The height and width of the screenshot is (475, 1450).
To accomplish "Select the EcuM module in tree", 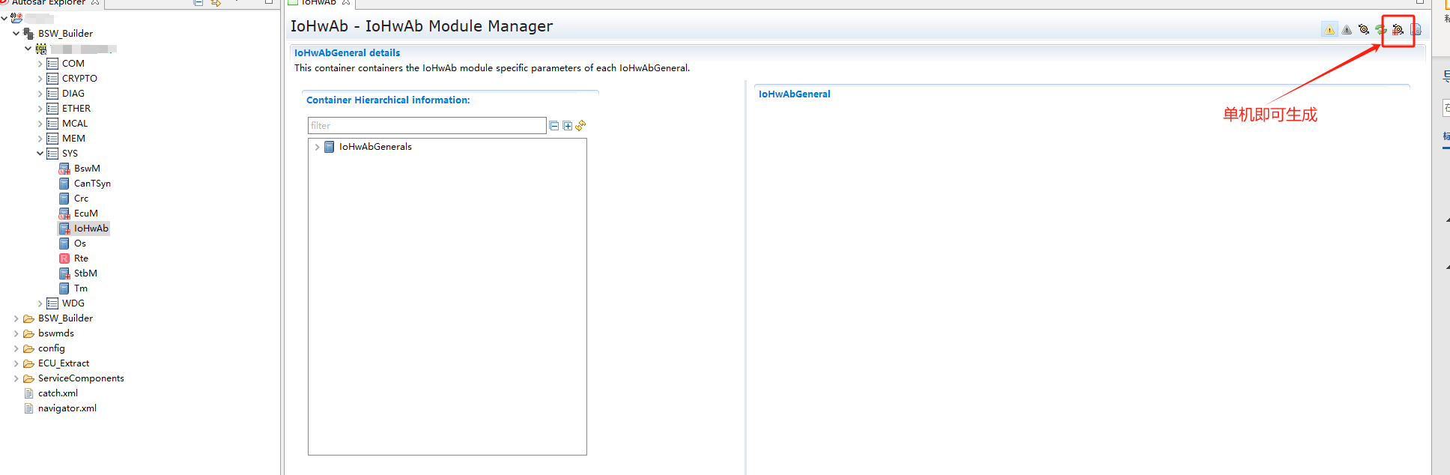I will 85,214.
